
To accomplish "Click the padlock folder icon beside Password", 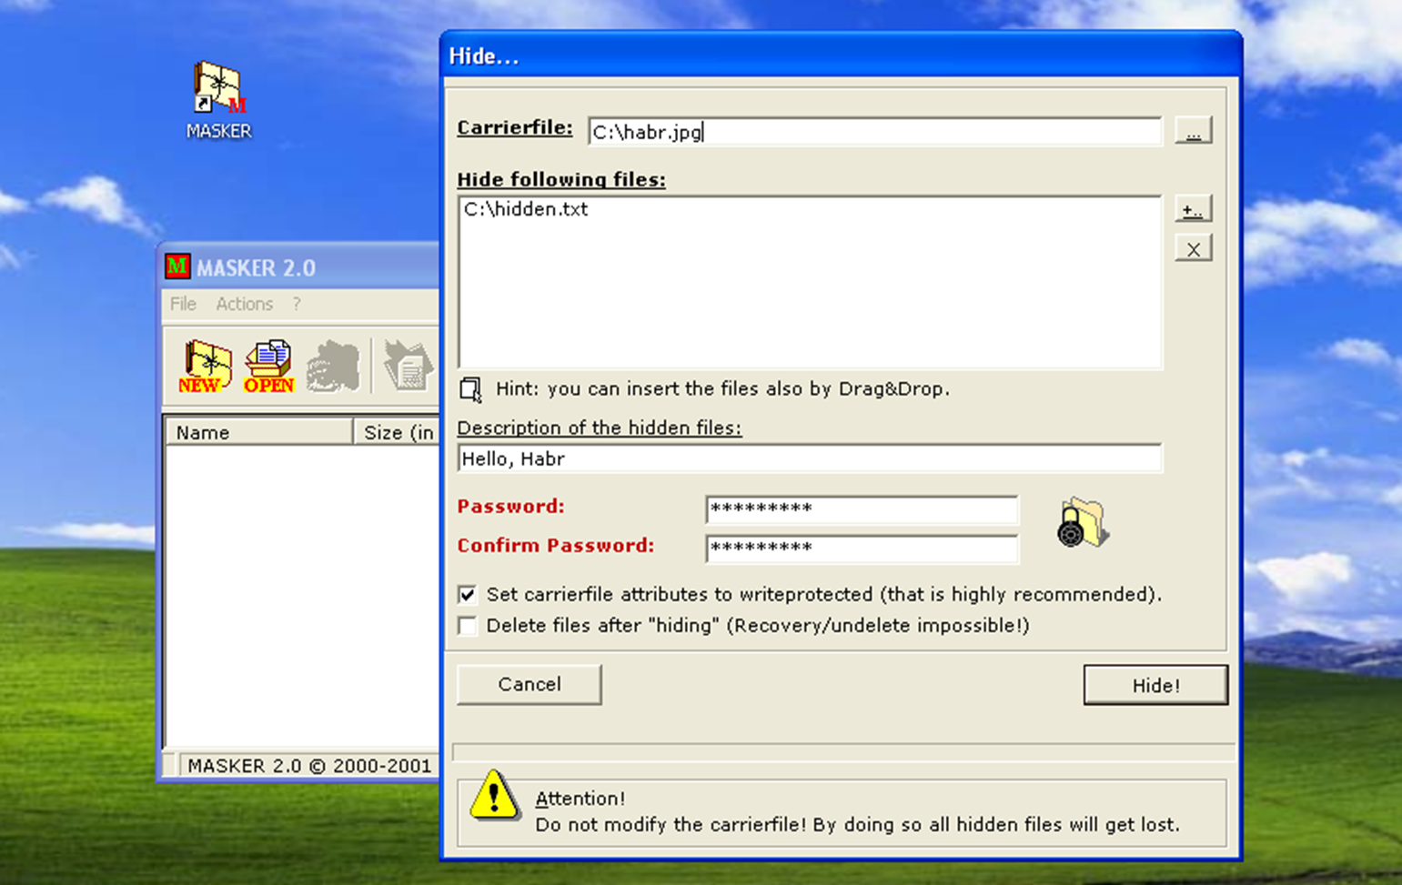I will click(1082, 523).
